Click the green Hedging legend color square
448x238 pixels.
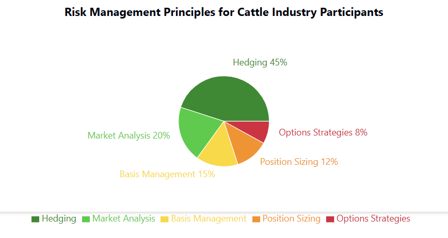pos(35,219)
